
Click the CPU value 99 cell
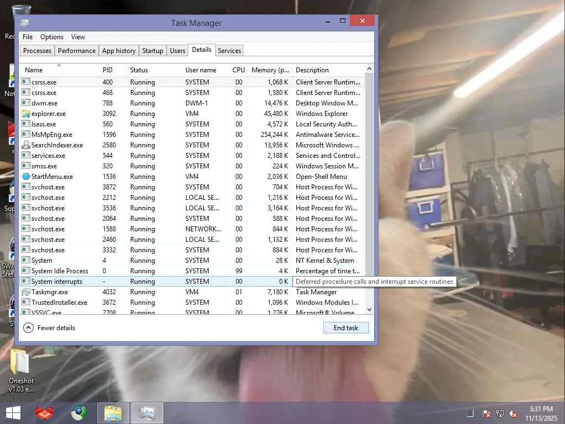(238, 271)
